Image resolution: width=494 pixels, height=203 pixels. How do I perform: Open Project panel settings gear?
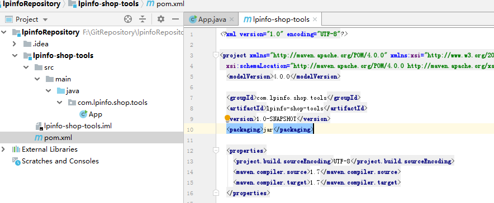coord(161,19)
